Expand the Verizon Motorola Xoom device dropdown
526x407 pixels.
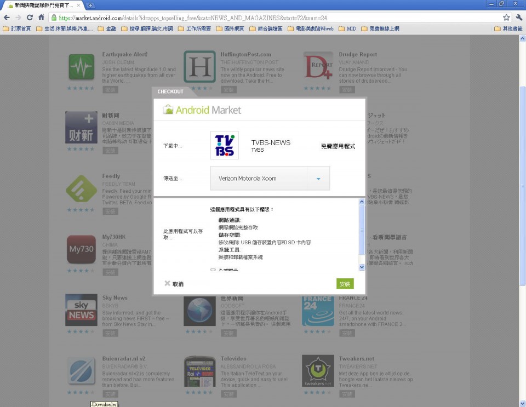[270, 179]
